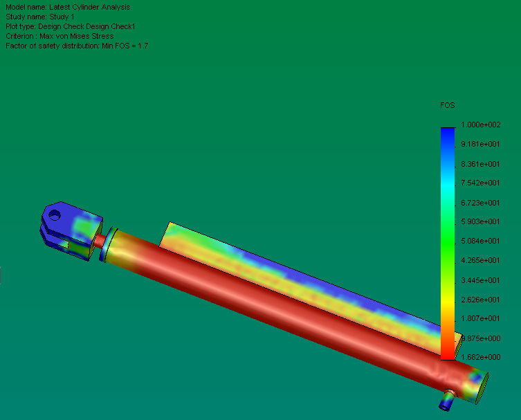521x420 pixels.
Task: Click the piston rod between clevis and barrel
Action: click(99, 241)
